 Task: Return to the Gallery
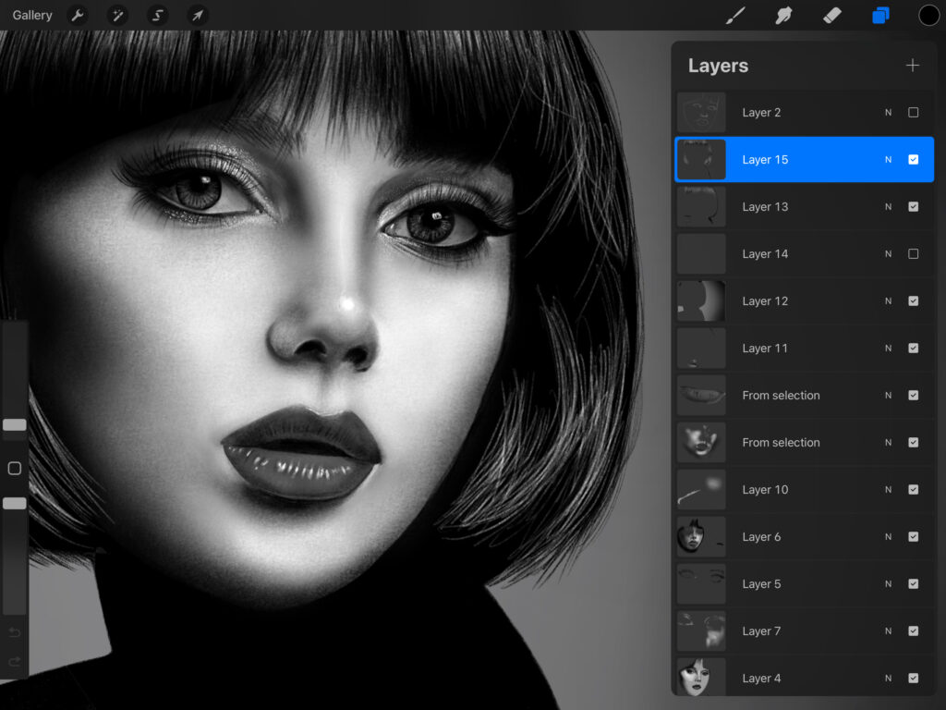[x=32, y=15]
